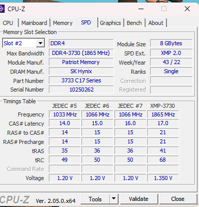The image size is (199, 207).
Task: Go to the Bench tab
Action: 134,23
